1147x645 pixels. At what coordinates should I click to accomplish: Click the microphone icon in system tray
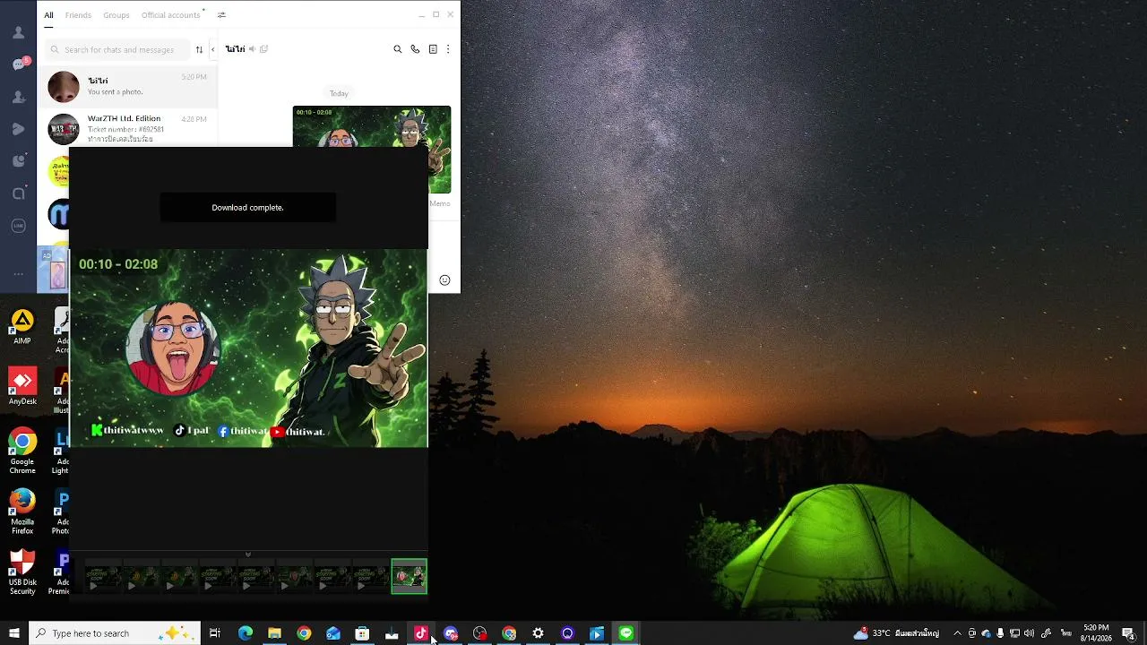[1001, 633]
